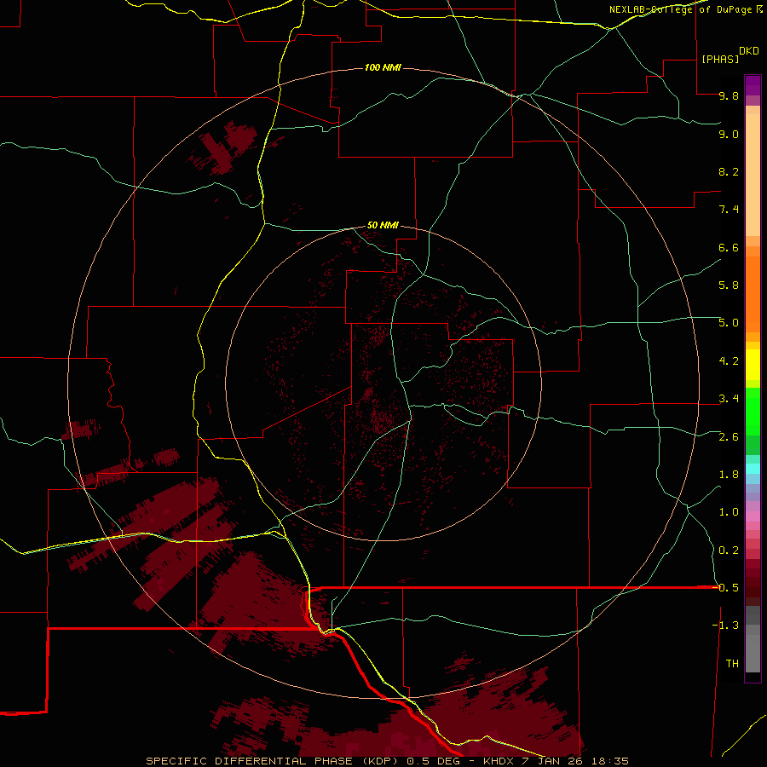Click the 5.0 scale label
The image size is (767, 767).
click(x=729, y=323)
